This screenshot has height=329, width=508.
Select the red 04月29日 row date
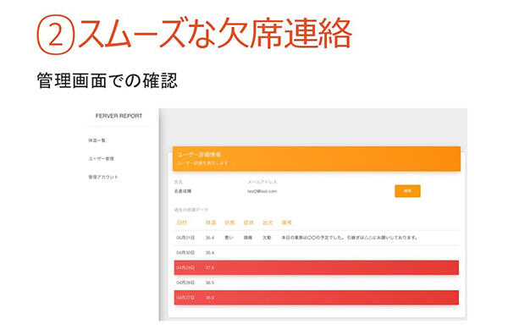185,268
